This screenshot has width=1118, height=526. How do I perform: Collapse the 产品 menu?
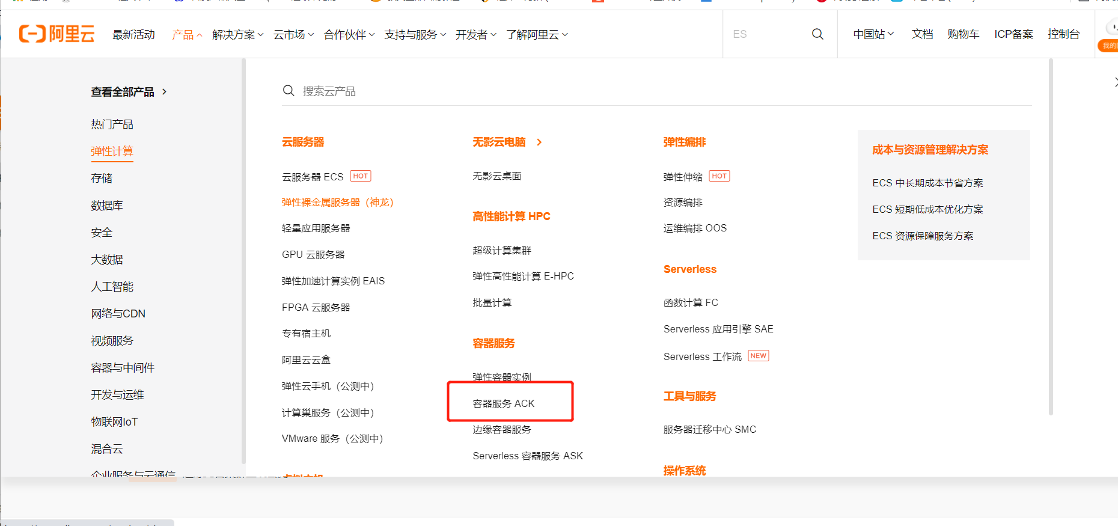tap(187, 35)
